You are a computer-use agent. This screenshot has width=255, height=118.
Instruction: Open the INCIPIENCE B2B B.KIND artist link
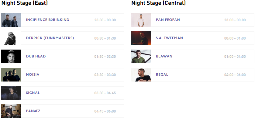coord(48,20)
